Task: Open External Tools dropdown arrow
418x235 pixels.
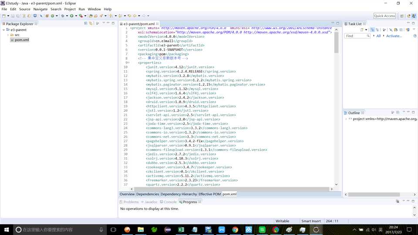Action: tap(85, 16)
